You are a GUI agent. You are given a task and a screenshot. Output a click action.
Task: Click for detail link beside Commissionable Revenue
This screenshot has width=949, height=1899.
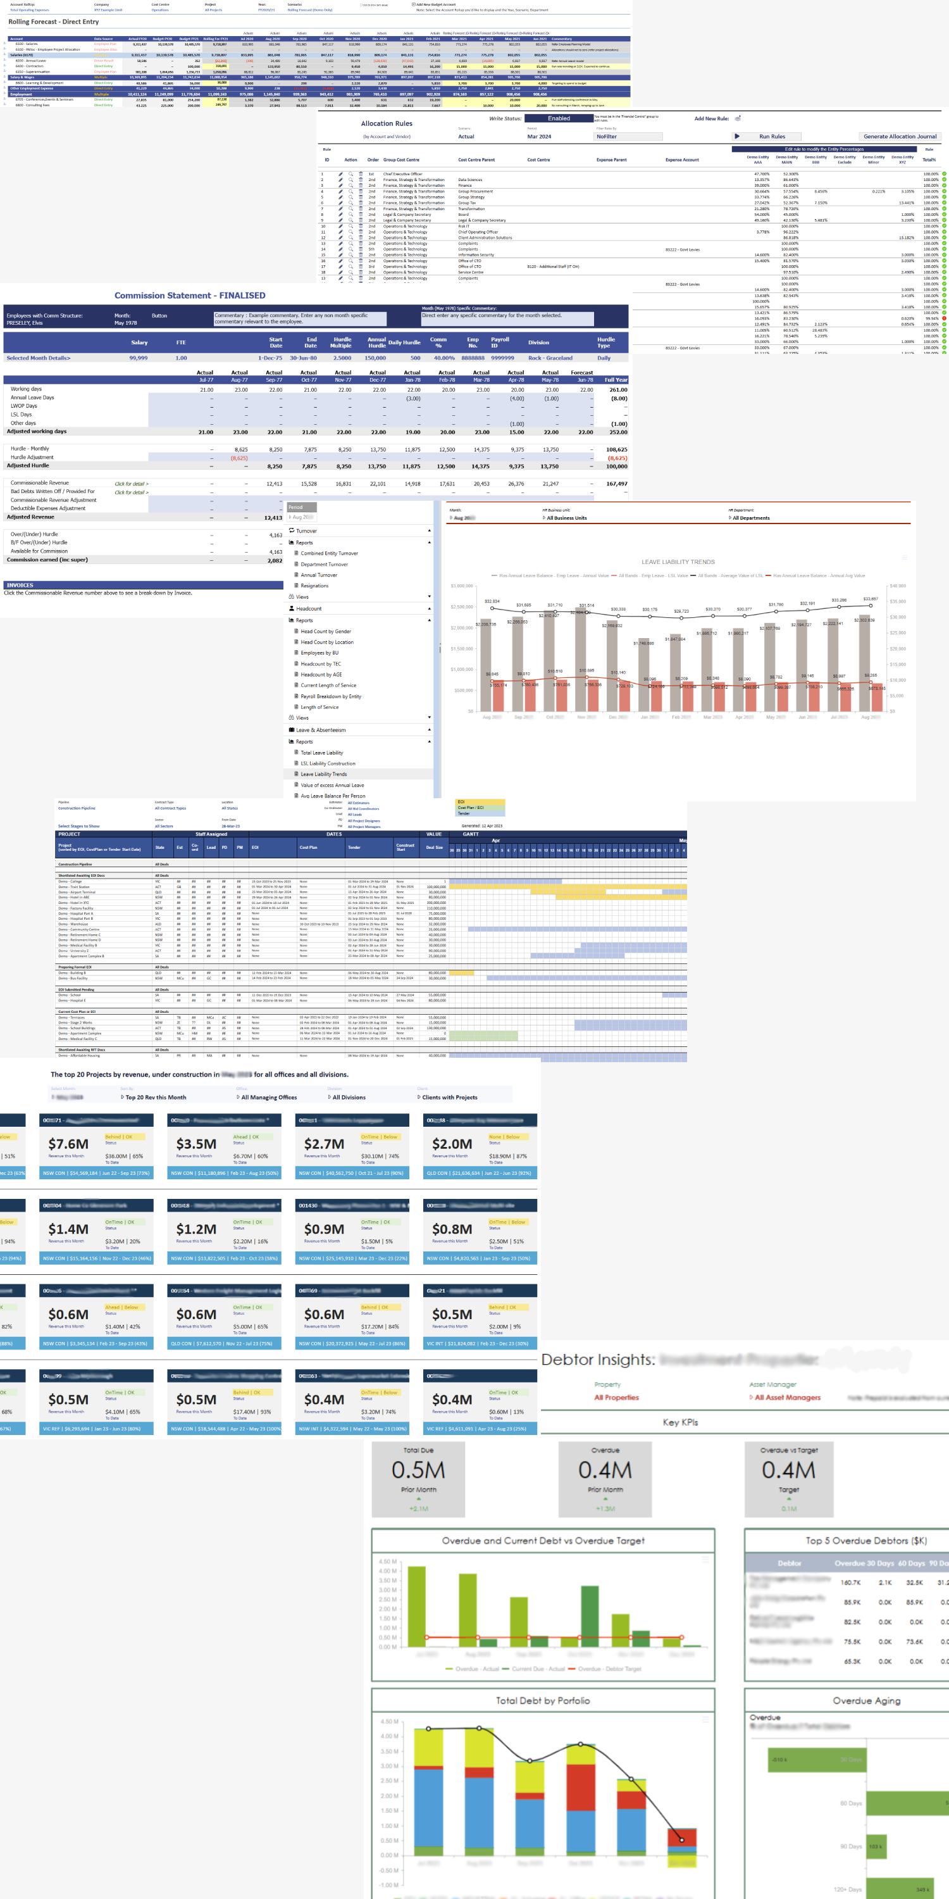coord(131,484)
